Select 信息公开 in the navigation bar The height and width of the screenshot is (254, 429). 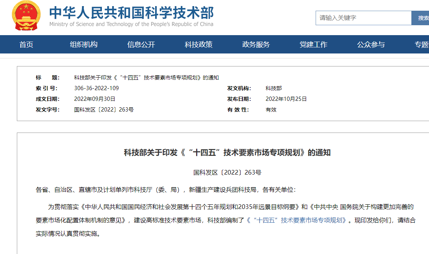click(141, 45)
